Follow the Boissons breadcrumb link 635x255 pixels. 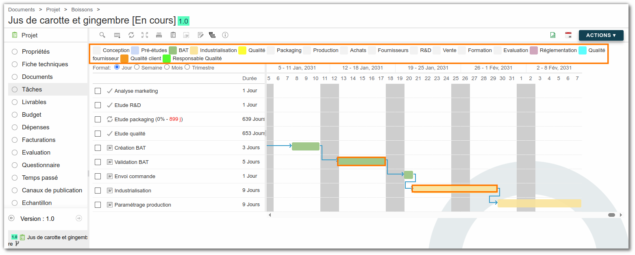pos(82,9)
